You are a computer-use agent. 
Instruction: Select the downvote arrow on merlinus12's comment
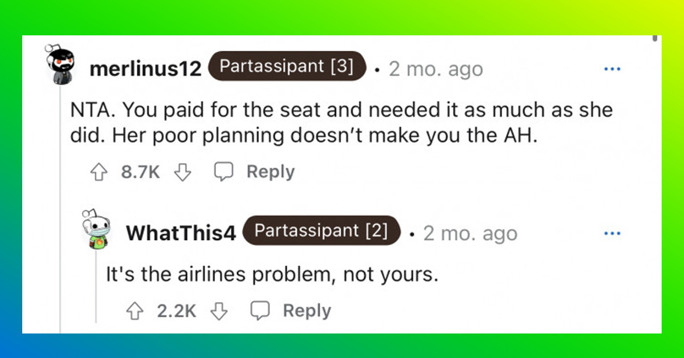pyautogui.click(x=182, y=171)
